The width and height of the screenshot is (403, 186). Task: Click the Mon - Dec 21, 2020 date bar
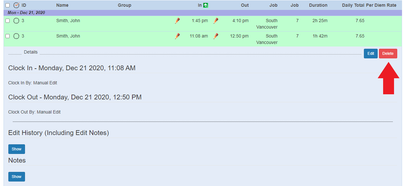[203, 13]
